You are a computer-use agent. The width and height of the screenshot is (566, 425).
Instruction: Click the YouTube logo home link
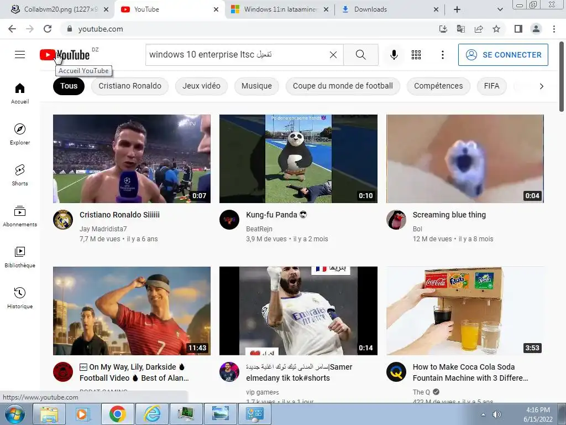click(65, 55)
